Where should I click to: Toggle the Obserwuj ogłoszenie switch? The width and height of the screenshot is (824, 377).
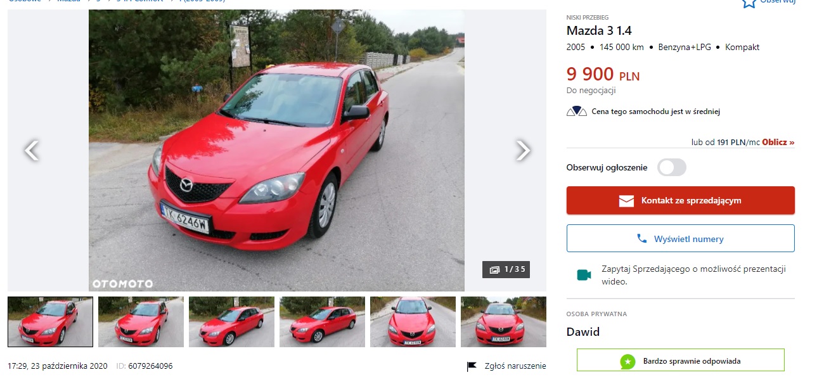click(x=672, y=167)
